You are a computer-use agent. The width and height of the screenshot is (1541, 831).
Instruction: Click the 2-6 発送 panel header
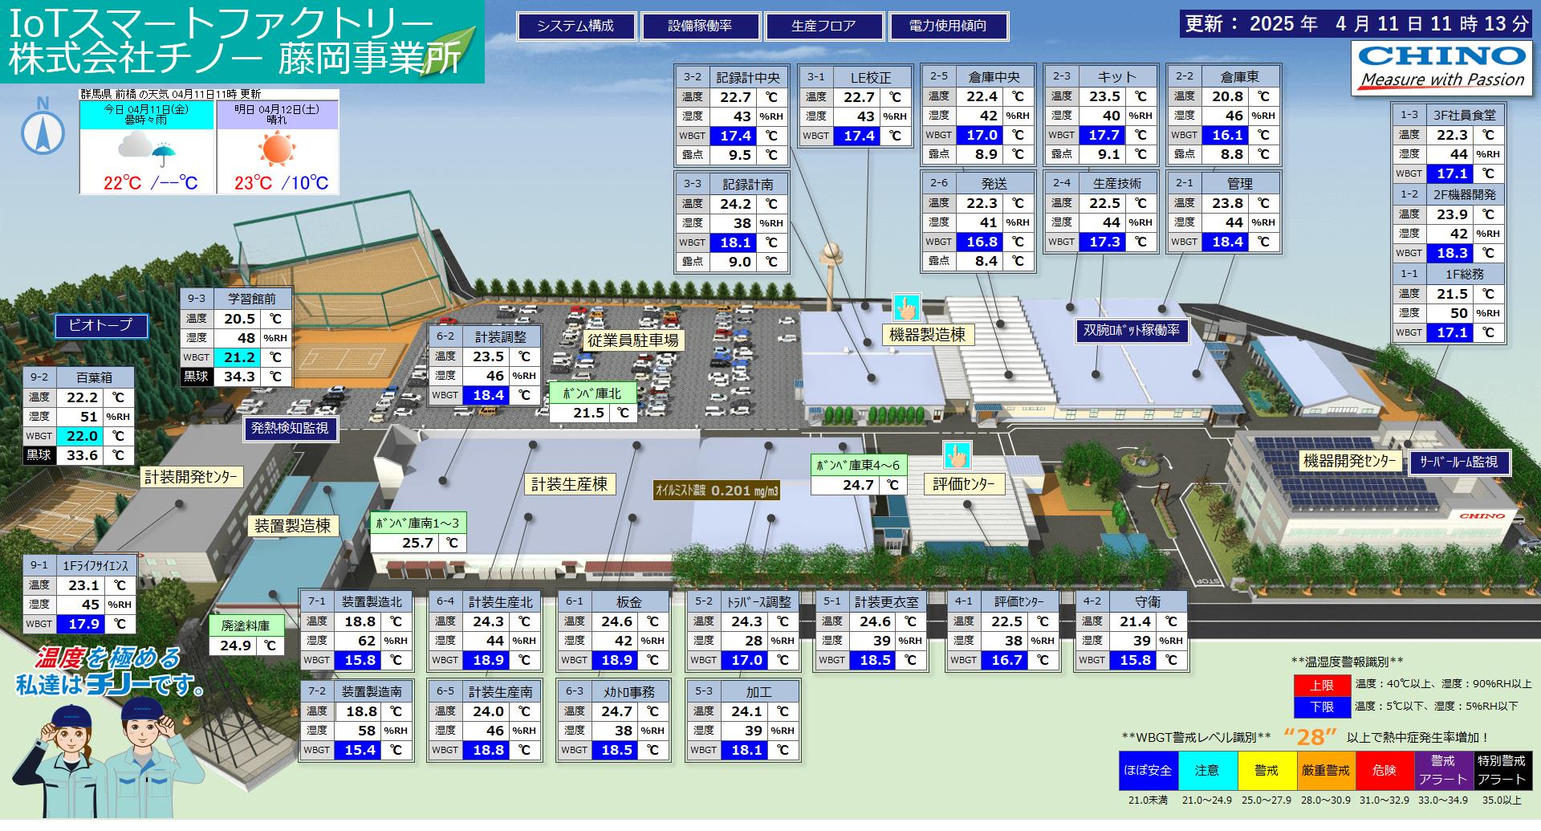(978, 184)
